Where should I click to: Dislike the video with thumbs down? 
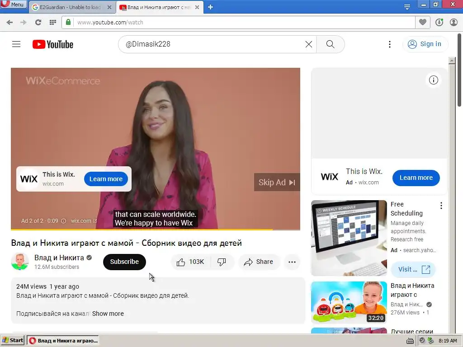(x=222, y=262)
